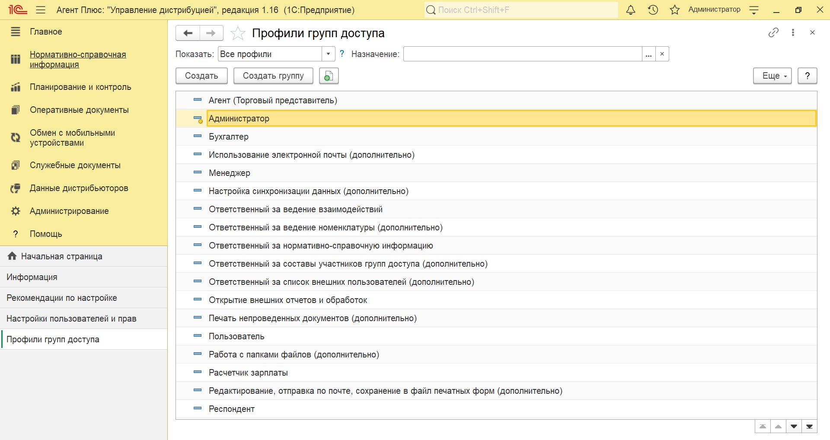
Task: Click the 1C logo icon
Action: click(x=18, y=10)
